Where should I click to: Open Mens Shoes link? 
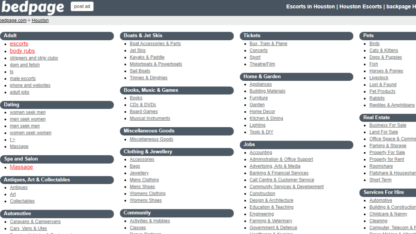[142, 187]
